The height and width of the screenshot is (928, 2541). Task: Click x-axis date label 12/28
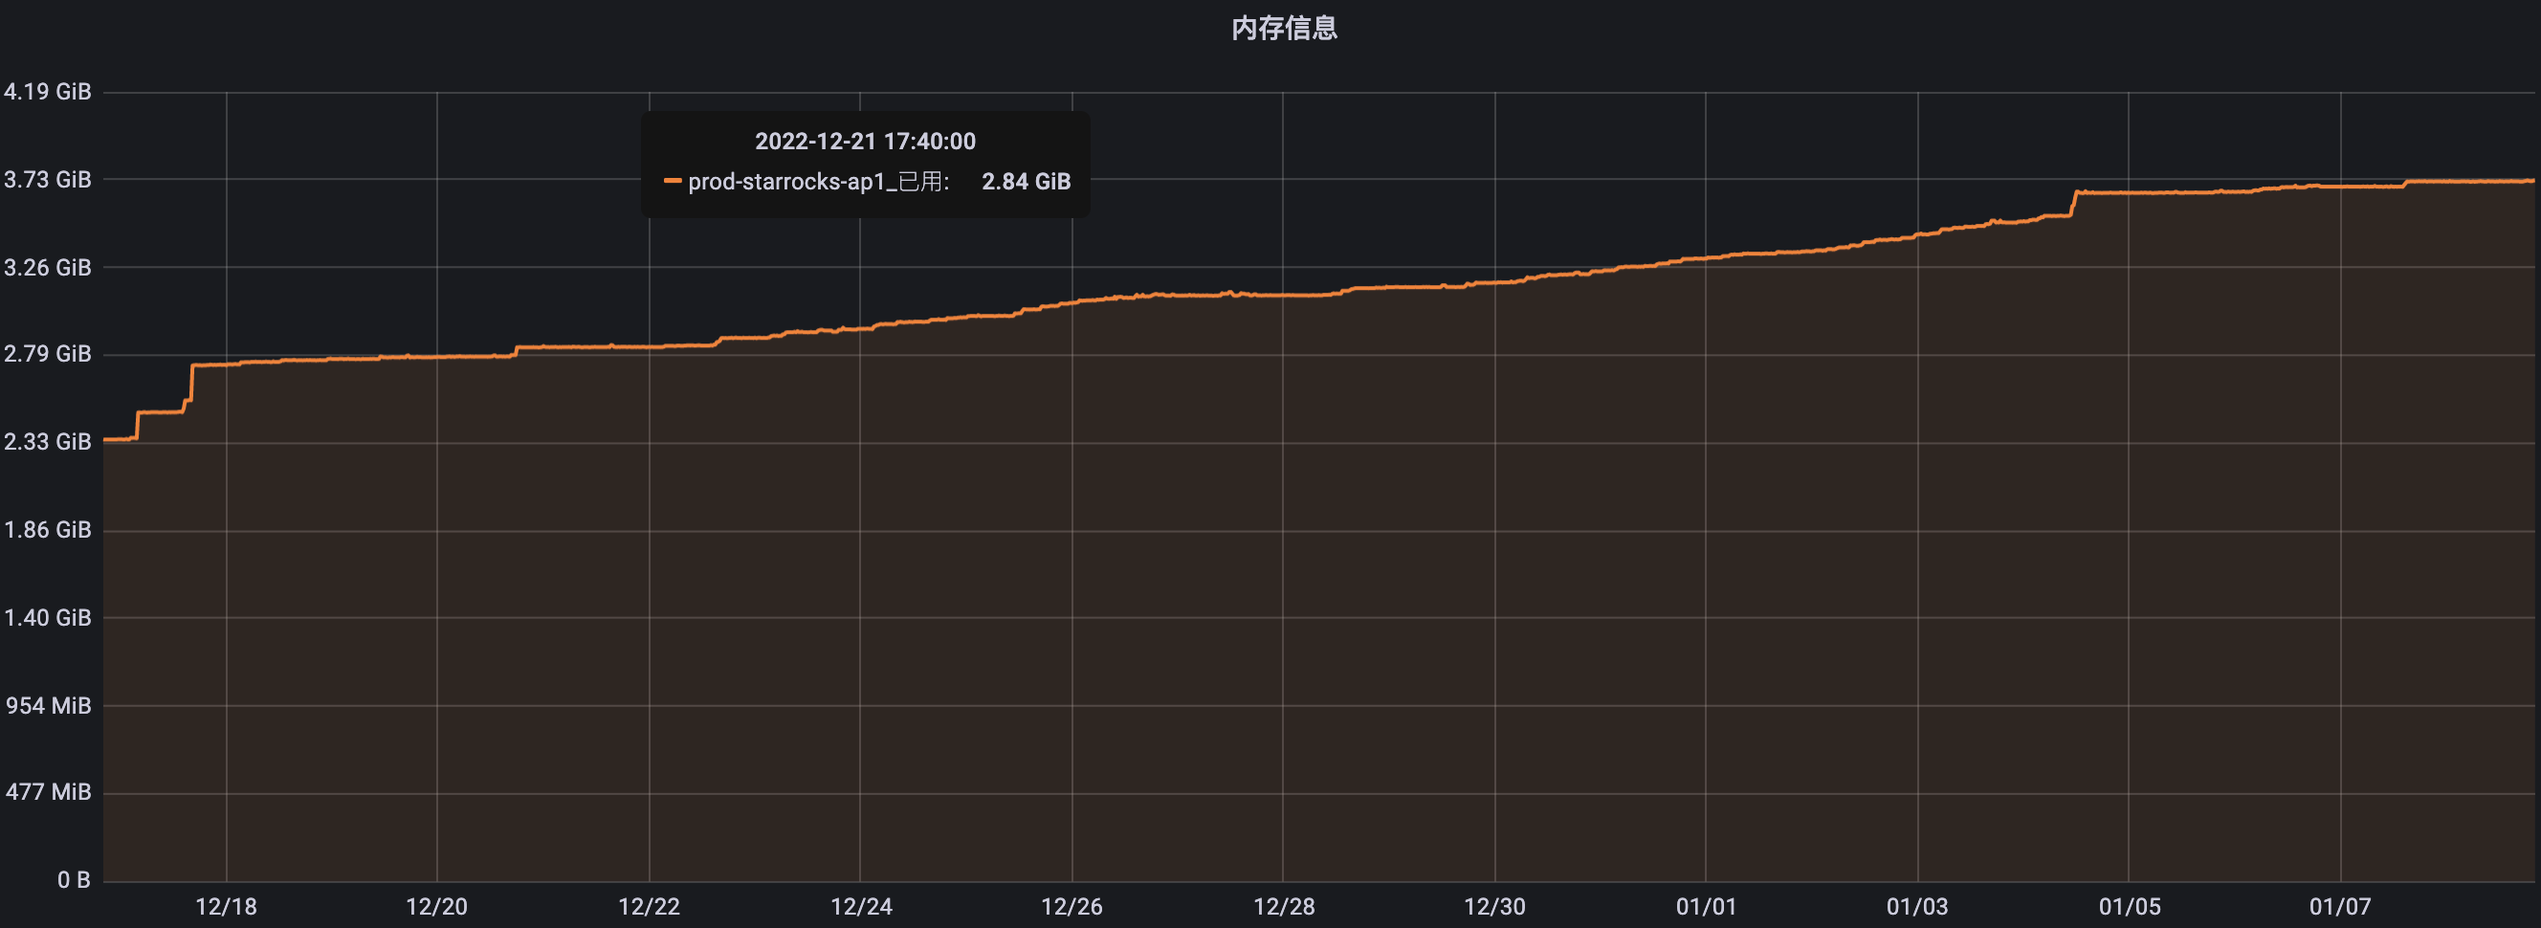click(1283, 907)
